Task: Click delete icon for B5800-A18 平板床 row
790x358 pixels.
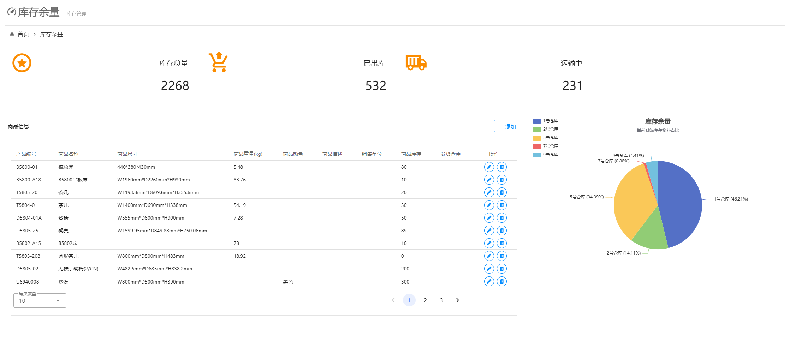Action: [x=501, y=180]
